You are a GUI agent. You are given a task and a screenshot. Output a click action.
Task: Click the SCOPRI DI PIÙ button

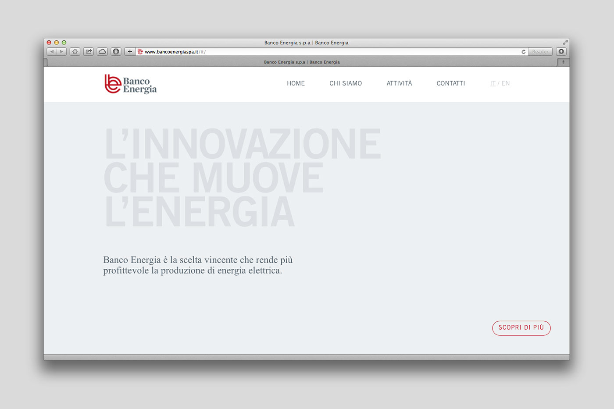[521, 328]
